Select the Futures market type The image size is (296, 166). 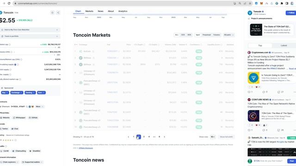(x=216, y=35)
